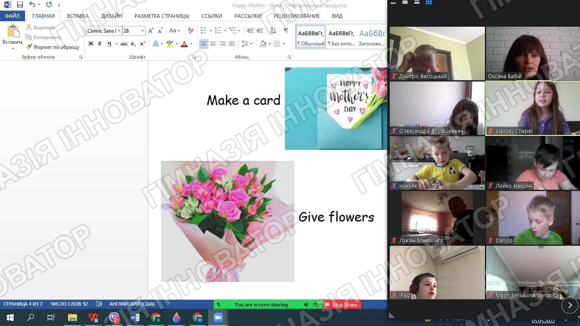Viewport: 580px width, 326px height.
Task: Apply center alignment icon
Action: coord(213,44)
